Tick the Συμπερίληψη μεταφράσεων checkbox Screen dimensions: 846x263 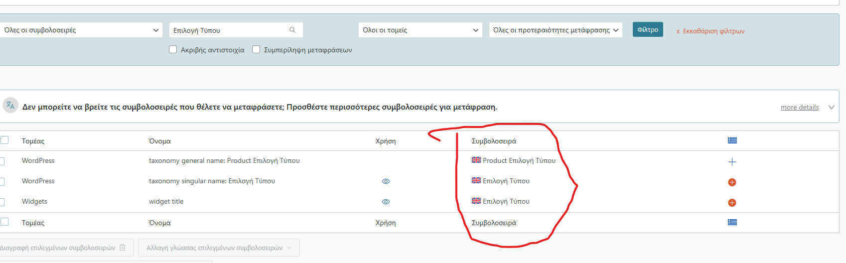coord(256,49)
